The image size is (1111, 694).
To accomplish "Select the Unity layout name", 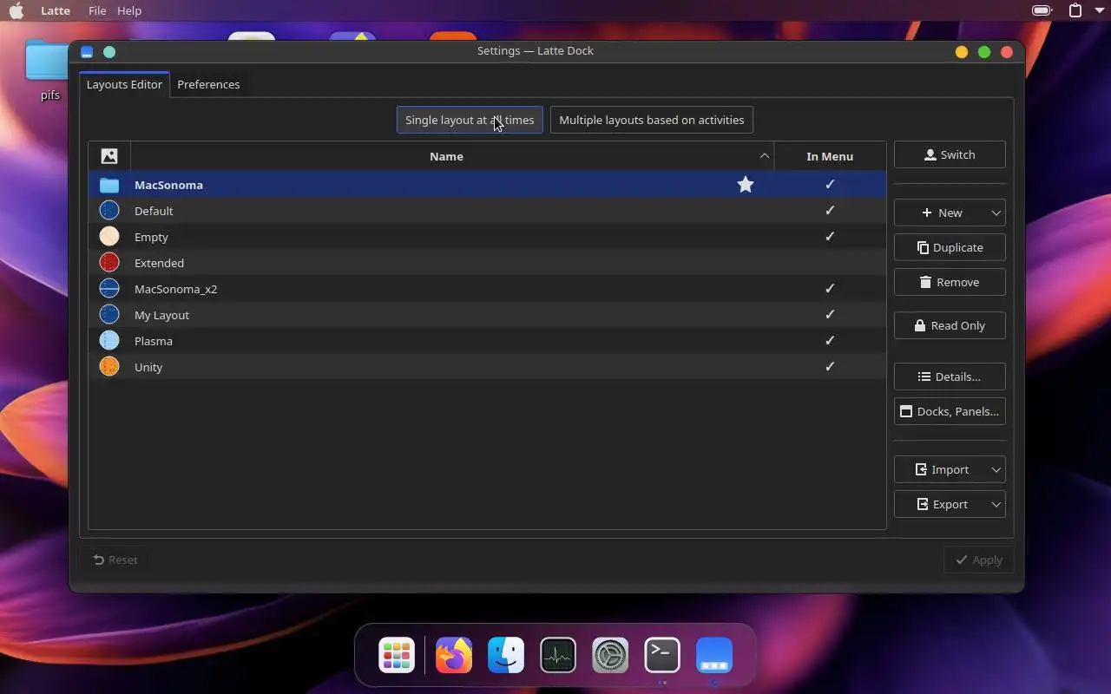I will 148,367.
